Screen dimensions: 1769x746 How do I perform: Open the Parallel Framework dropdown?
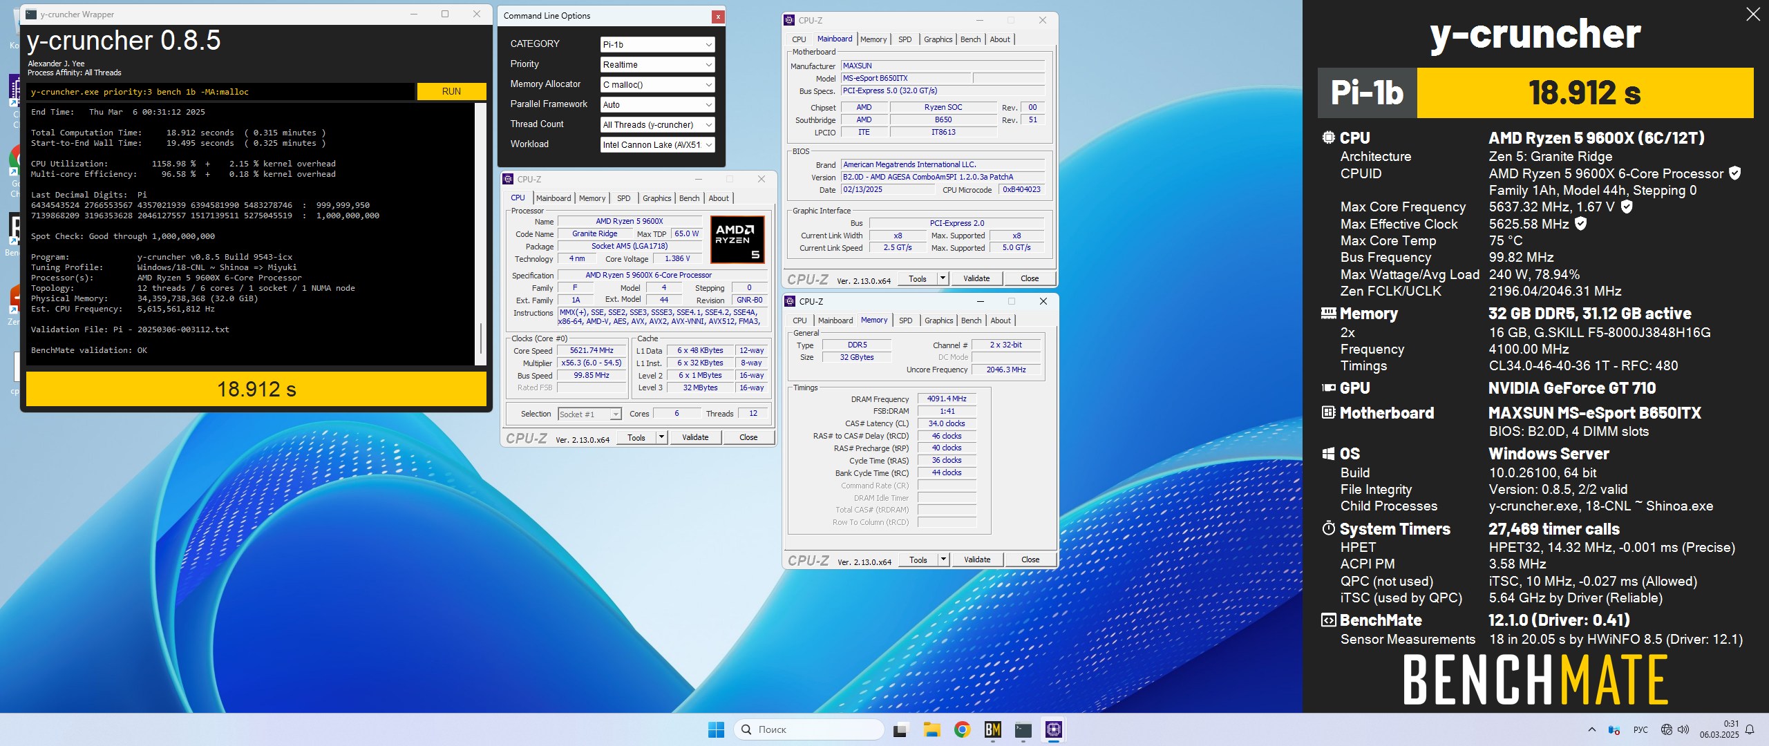tap(657, 104)
